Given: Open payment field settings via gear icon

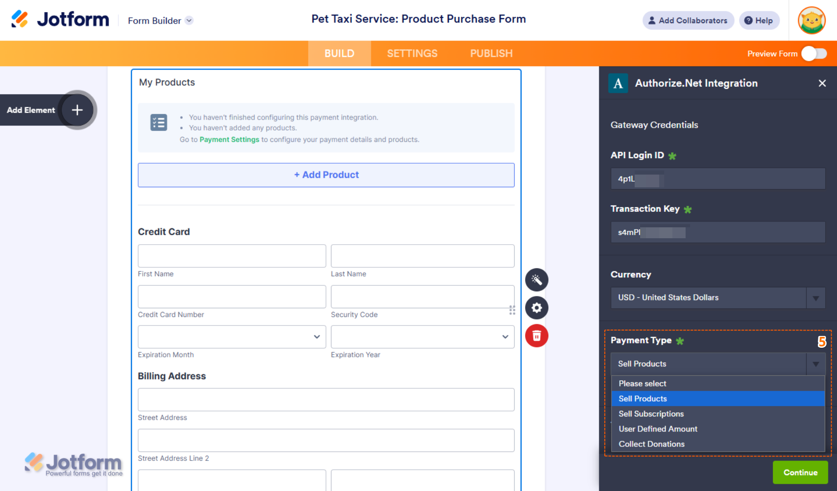Looking at the screenshot, I should pyautogui.click(x=536, y=308).
